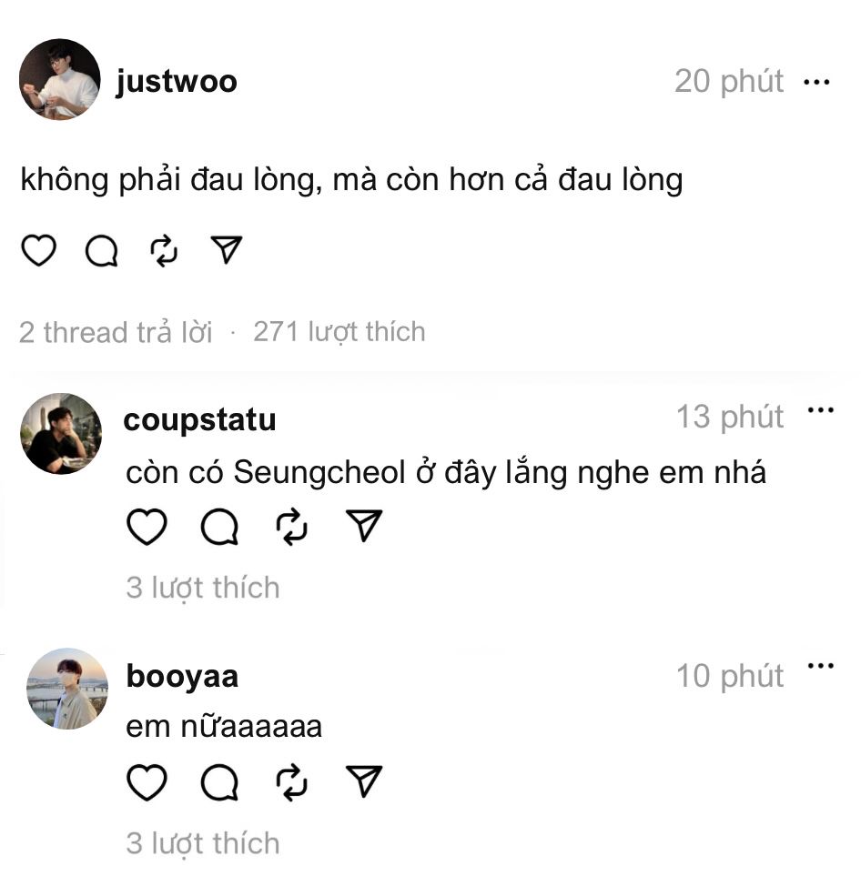Open reply bubble on justwoo post
This screenshot has width=861, height=876.
(x=101, y=250)
